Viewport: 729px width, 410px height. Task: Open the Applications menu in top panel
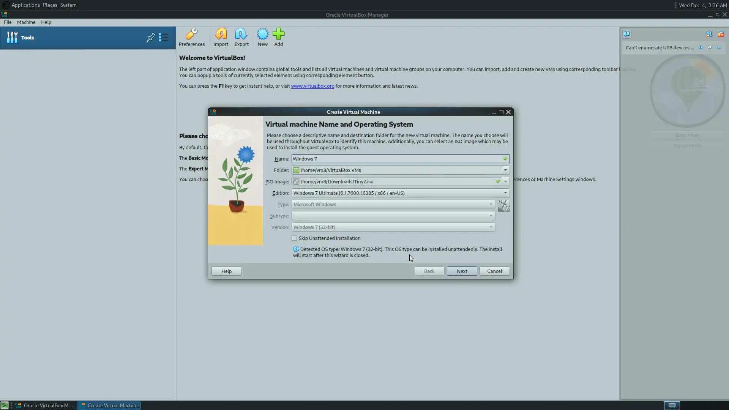point(25,5)
